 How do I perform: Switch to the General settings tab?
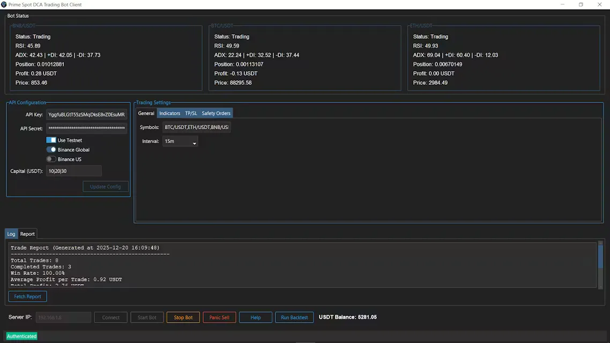(146, 114)
